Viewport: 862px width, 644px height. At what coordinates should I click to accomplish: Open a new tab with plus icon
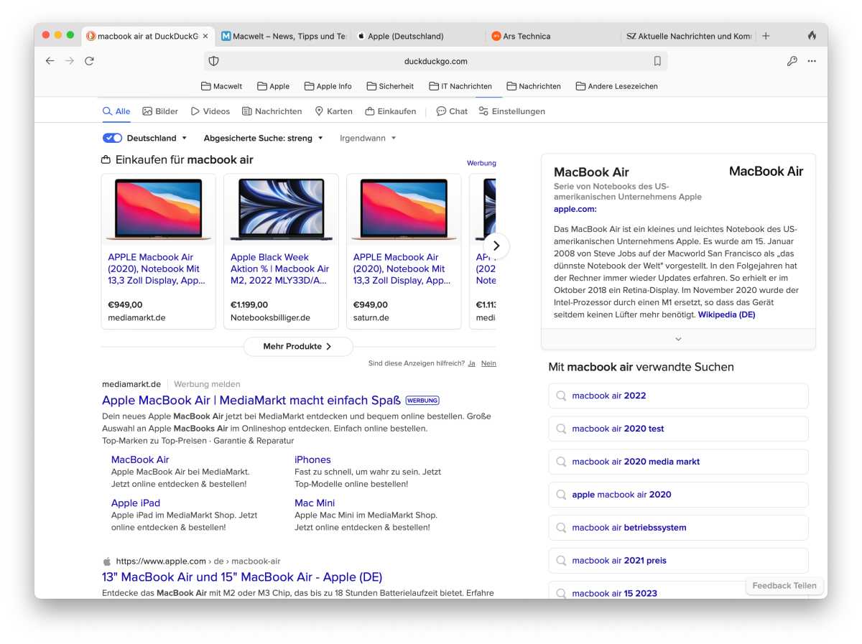tap(766, 35)
